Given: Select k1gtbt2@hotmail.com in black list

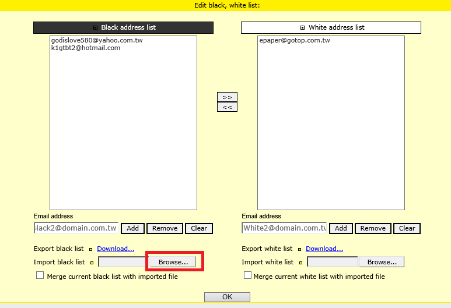Looking at the screenshot, I should click(x=86, y=48).
